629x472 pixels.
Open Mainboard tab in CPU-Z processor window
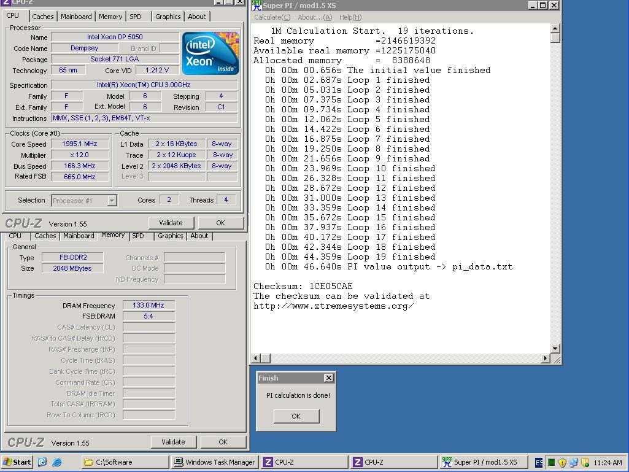[76, 17]
